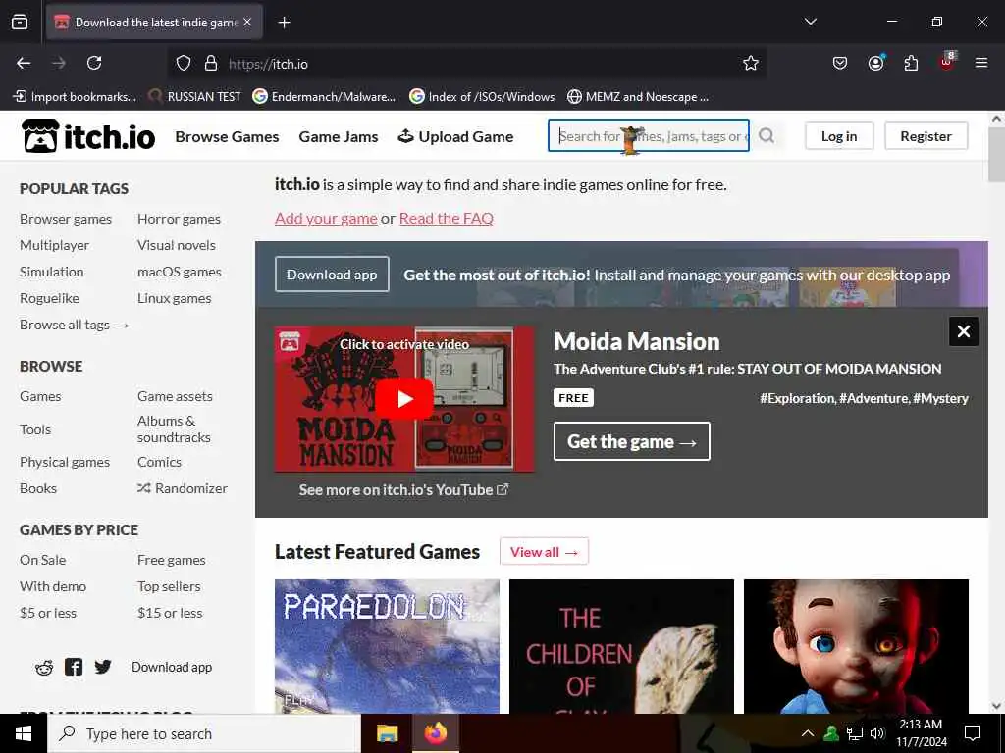This screenshot has width=1005, height=753.
Task: Play the Moida Mansion YouTube video
Action: (x=404, y=399)
